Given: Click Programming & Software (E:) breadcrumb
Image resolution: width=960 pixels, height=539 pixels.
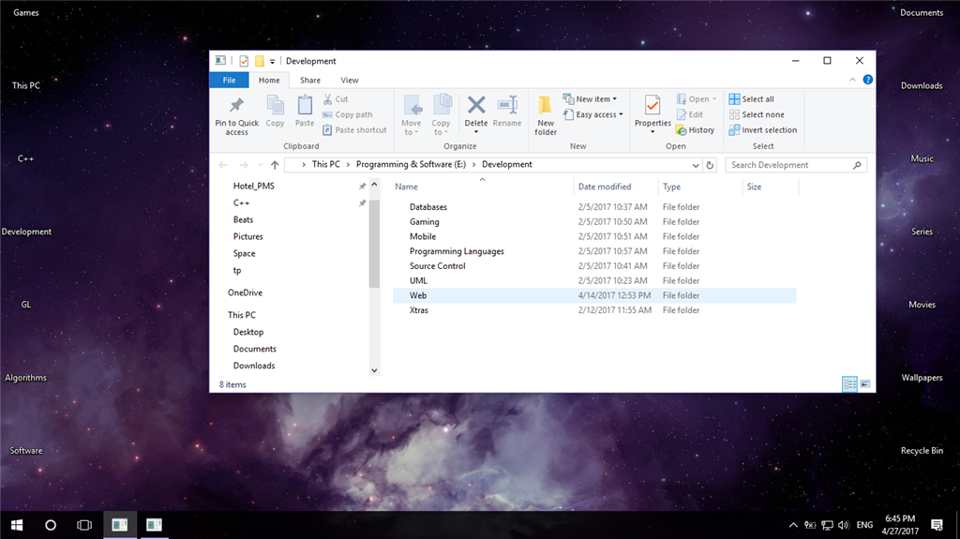Looking at the screenshot, I should tap(411, 164).
